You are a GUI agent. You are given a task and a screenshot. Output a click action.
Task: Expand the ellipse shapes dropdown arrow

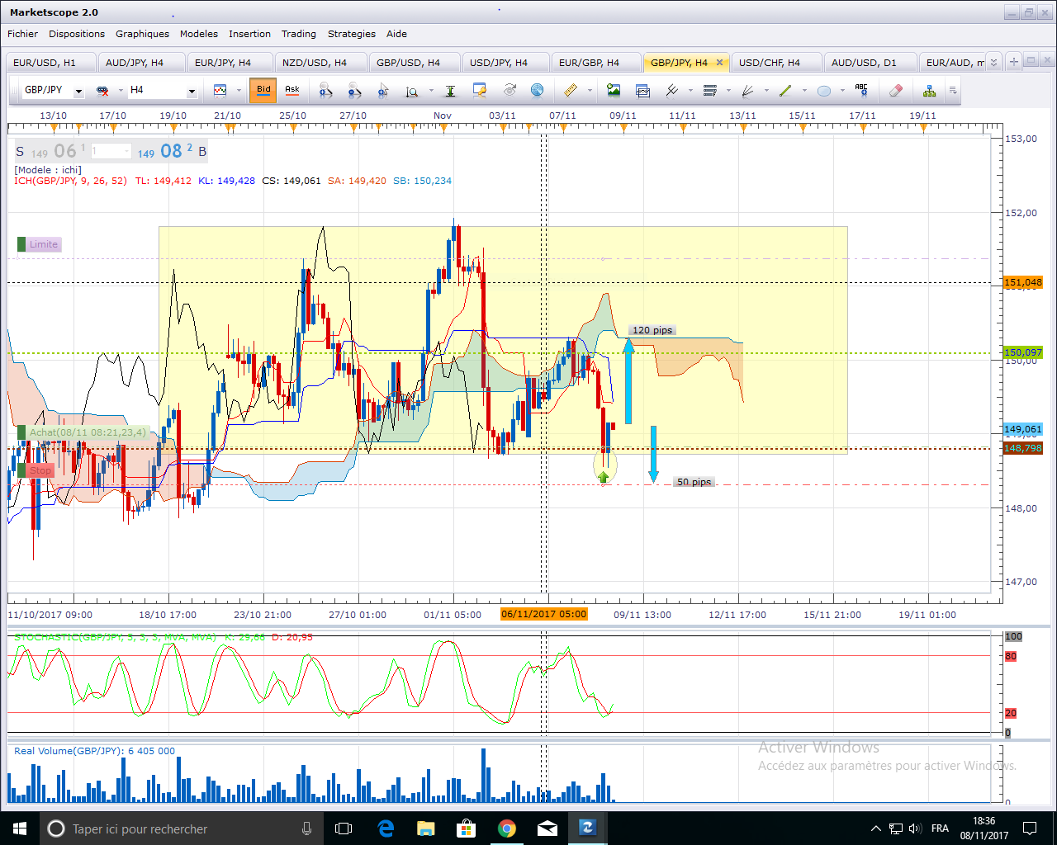842,91
